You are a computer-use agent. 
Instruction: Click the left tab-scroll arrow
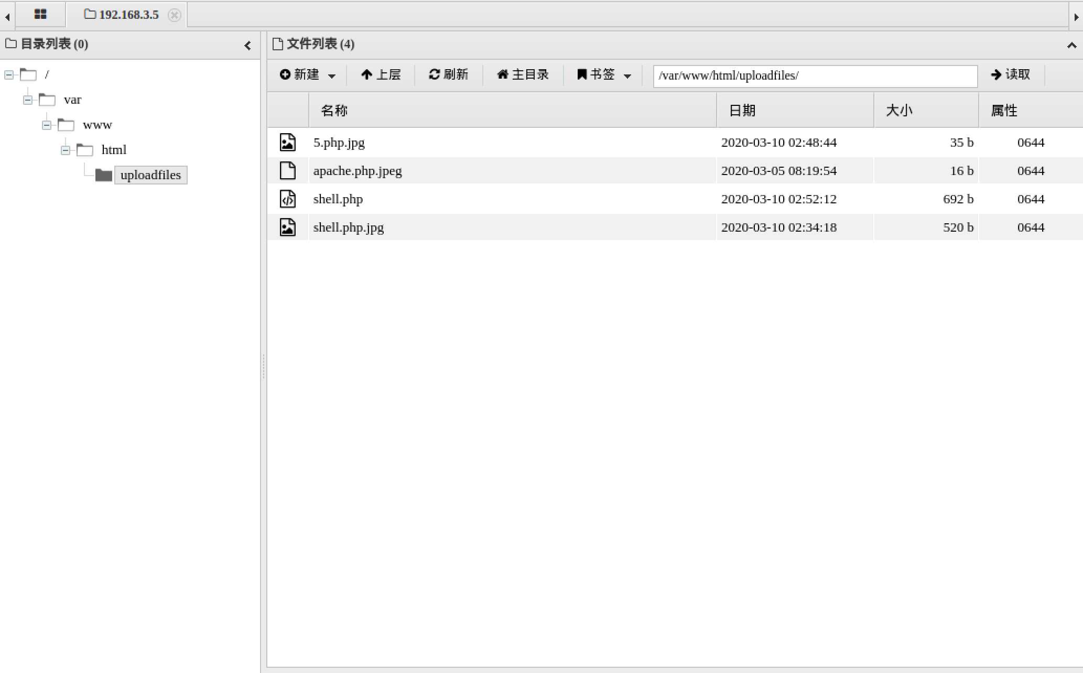[7, 17]
